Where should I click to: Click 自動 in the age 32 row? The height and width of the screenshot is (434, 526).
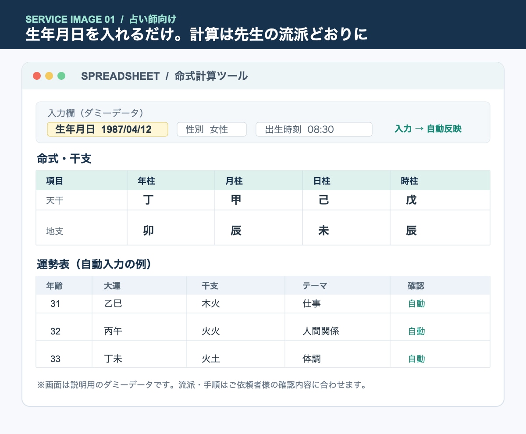tap(416, 331)
